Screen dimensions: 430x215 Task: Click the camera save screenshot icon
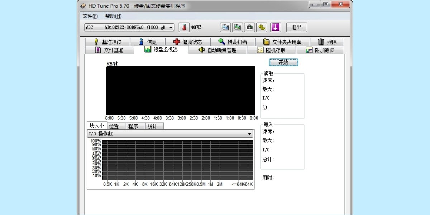pyautogui.click(x=250, y=27)
